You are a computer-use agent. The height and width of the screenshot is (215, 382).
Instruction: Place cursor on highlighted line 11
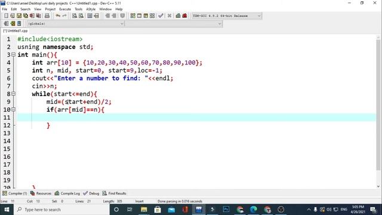pos(196,117)
